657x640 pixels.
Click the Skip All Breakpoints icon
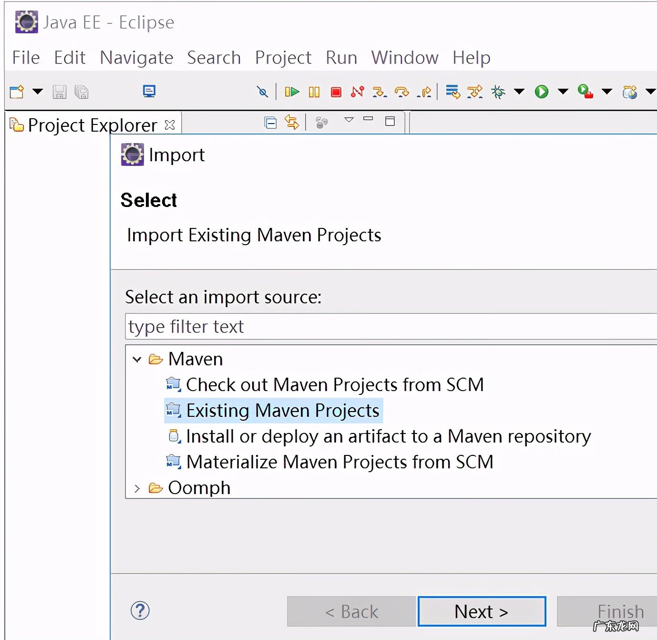click(262, 92)
